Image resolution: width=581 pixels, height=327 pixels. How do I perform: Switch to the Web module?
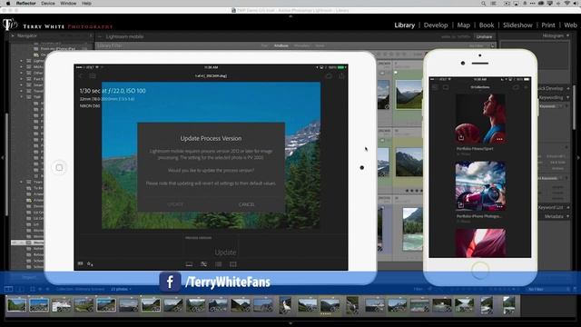(x=571, y=25)
